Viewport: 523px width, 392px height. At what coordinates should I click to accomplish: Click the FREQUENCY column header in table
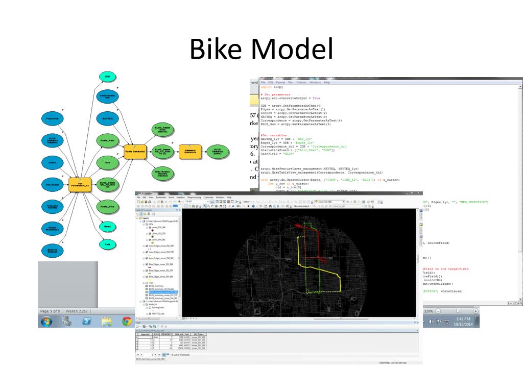point(166,334)
